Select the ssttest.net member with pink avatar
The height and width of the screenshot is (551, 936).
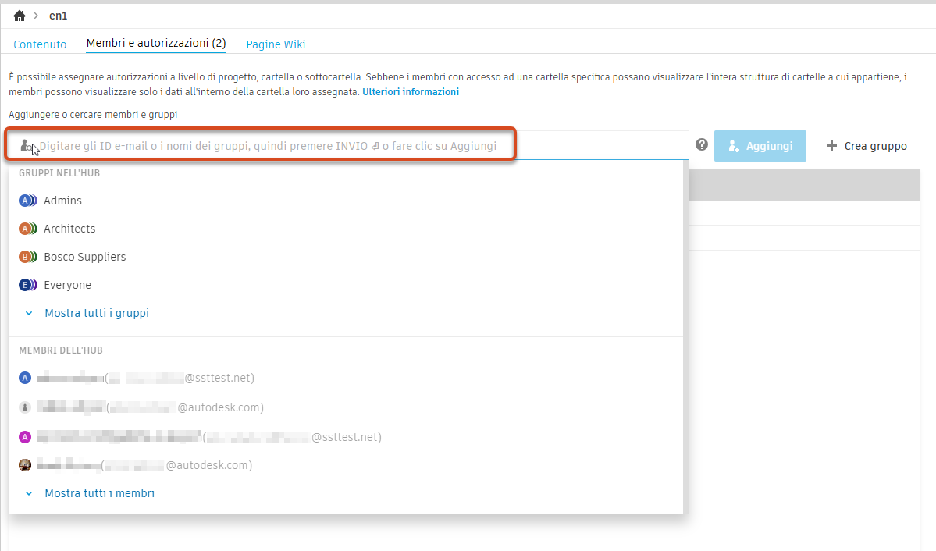point(24,436)
